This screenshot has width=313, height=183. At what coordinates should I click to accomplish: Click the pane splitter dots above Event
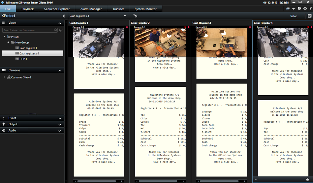32,114
